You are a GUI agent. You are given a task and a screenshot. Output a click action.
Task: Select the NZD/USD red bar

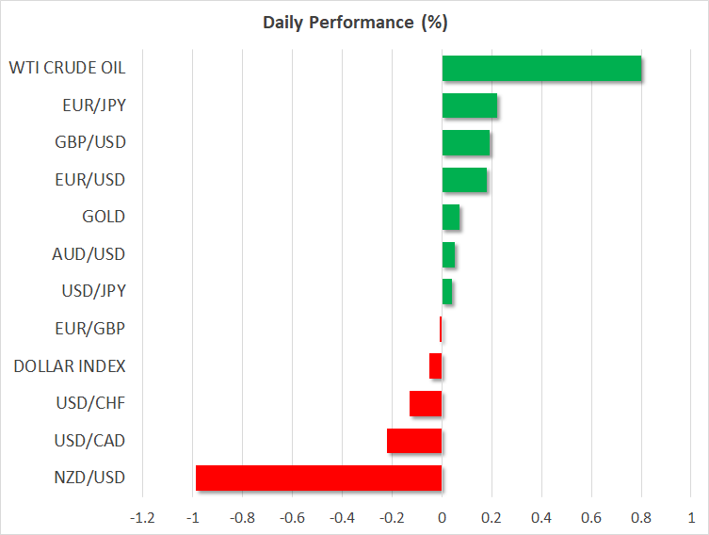[x=318, y=478]
